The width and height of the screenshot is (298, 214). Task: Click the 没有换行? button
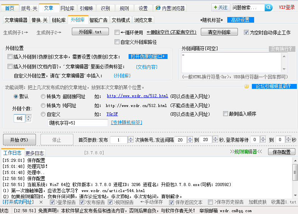click(x=282, y=49)
